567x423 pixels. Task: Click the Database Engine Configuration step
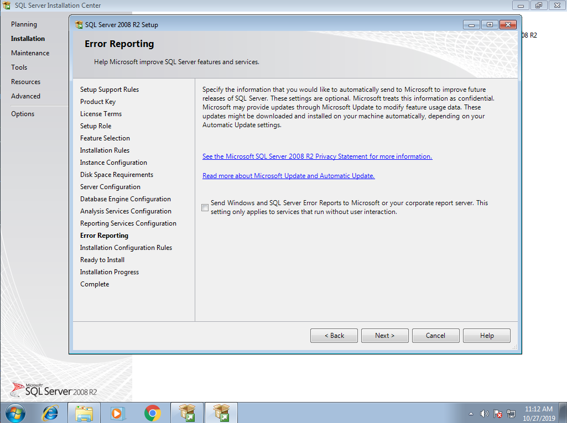(x=126, y=199)
